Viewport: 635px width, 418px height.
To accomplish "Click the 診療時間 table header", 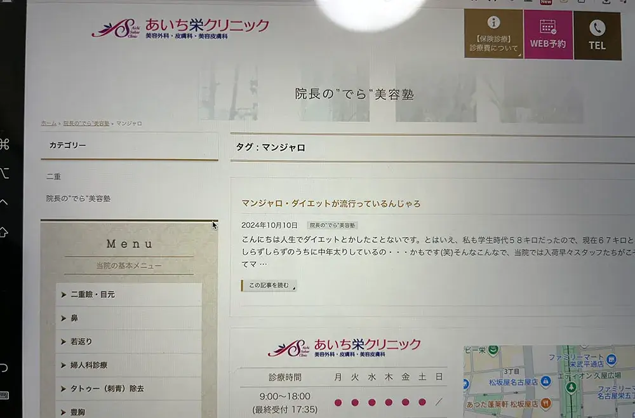I will point(285,377).
